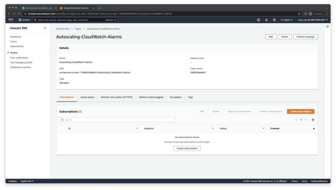
Task: Open the Topics breadcrumb link
Action: 78,29
